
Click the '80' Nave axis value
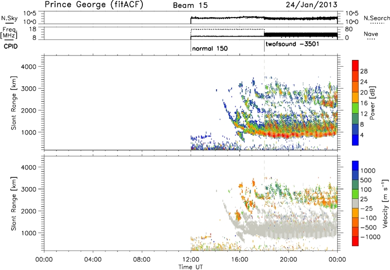pos(349,29)
